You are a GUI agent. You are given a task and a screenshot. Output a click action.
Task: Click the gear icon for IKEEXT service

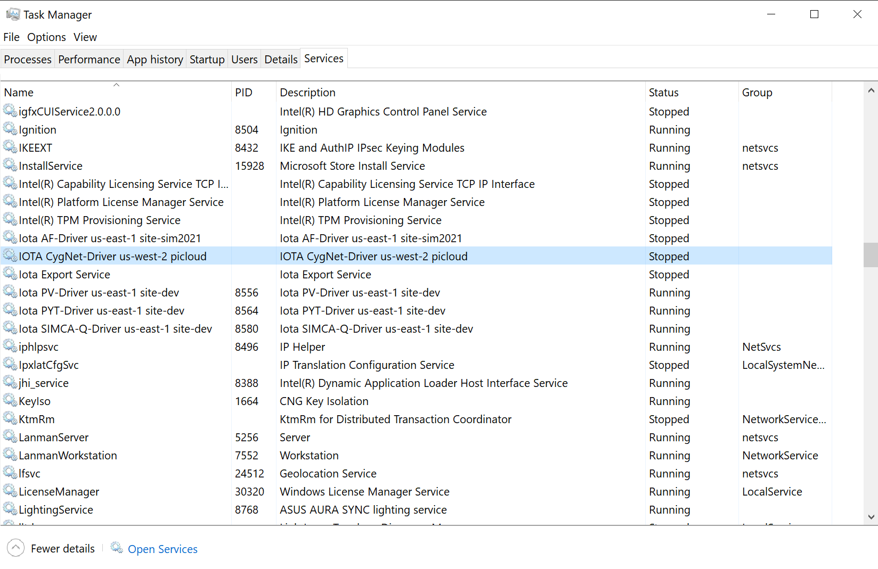pyautogui.click(x=10, y=147)
